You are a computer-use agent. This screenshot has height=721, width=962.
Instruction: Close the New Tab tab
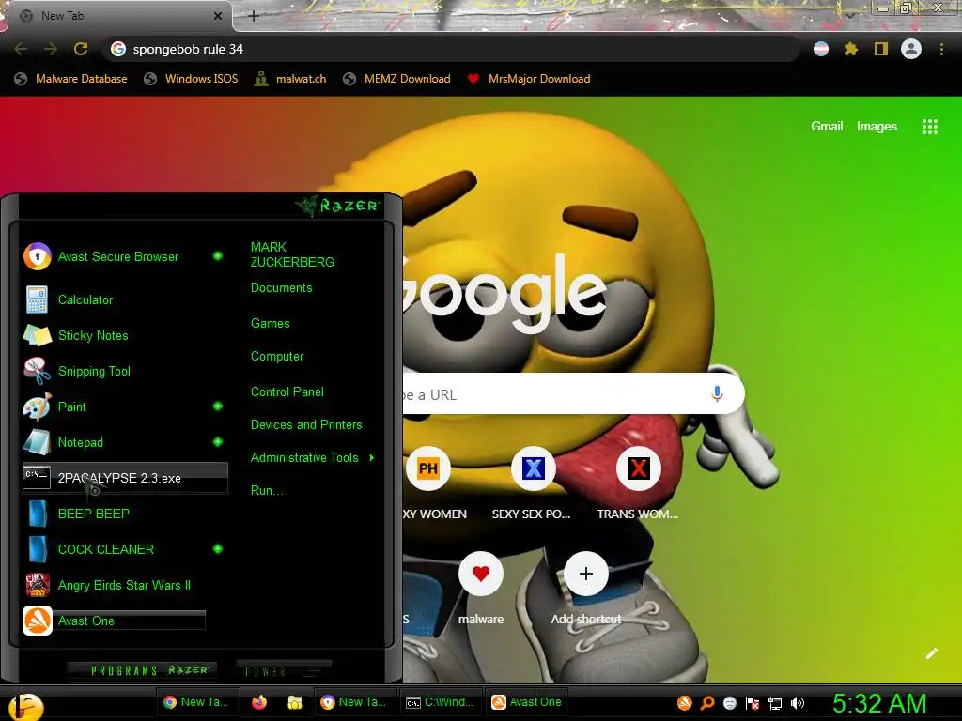pos(217,16)
